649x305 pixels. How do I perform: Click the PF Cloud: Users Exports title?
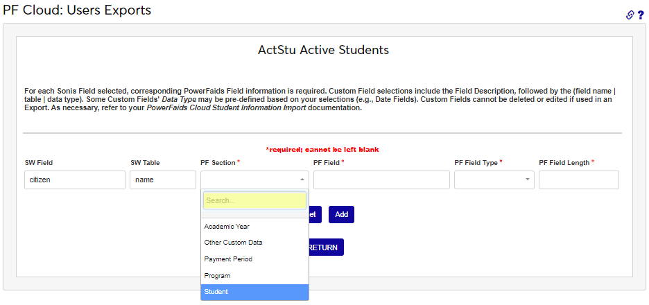(77, 10)
